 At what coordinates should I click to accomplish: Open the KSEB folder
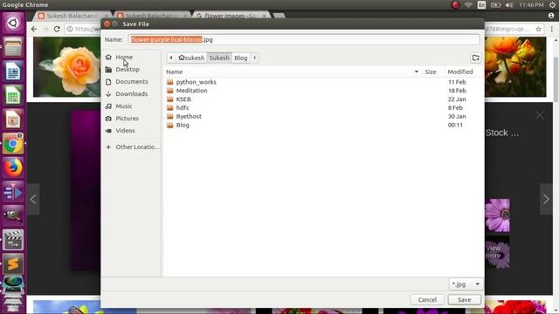click(183, 99)
